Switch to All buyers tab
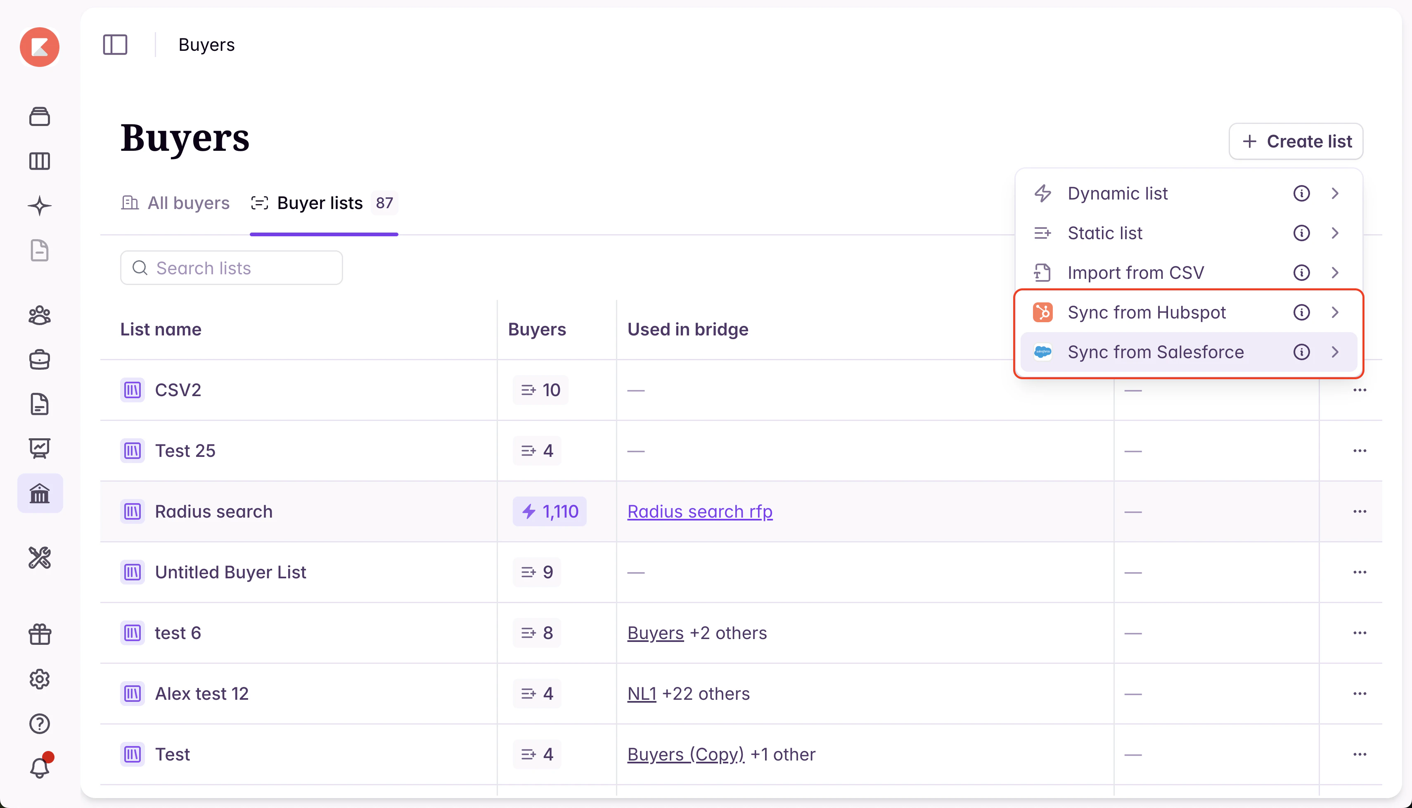 coord(175,203)
